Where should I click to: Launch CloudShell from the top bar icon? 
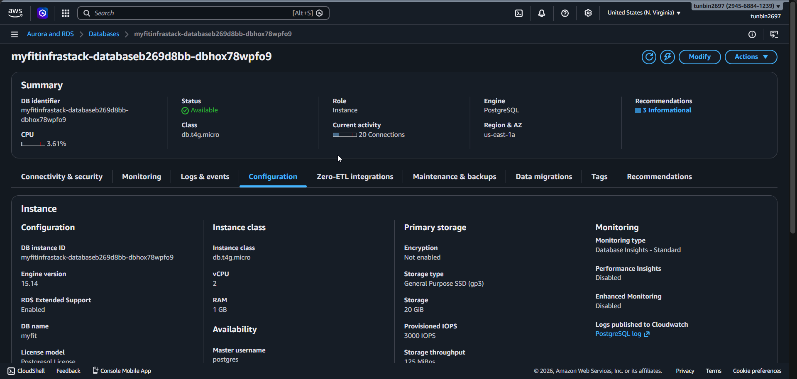pyautogui.click(x=519, y=13)
